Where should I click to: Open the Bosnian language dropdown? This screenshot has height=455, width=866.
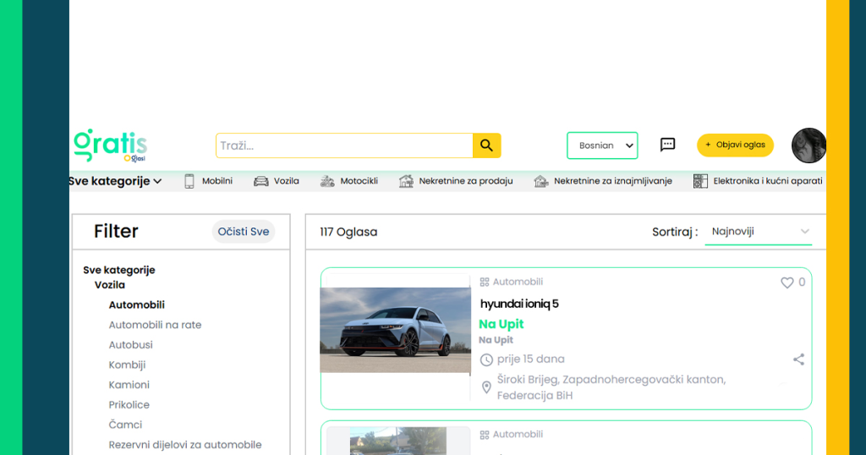pyautogui.click(x=602, y=145)
